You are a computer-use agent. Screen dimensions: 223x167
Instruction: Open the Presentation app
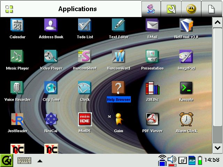point(152,56)
